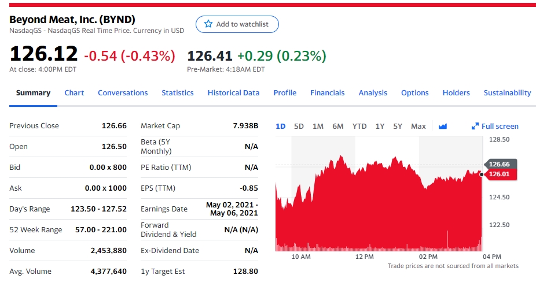Open the chart type area icon
The width and height of the screenshot is (536, 297).
click(x=443, y=127)
